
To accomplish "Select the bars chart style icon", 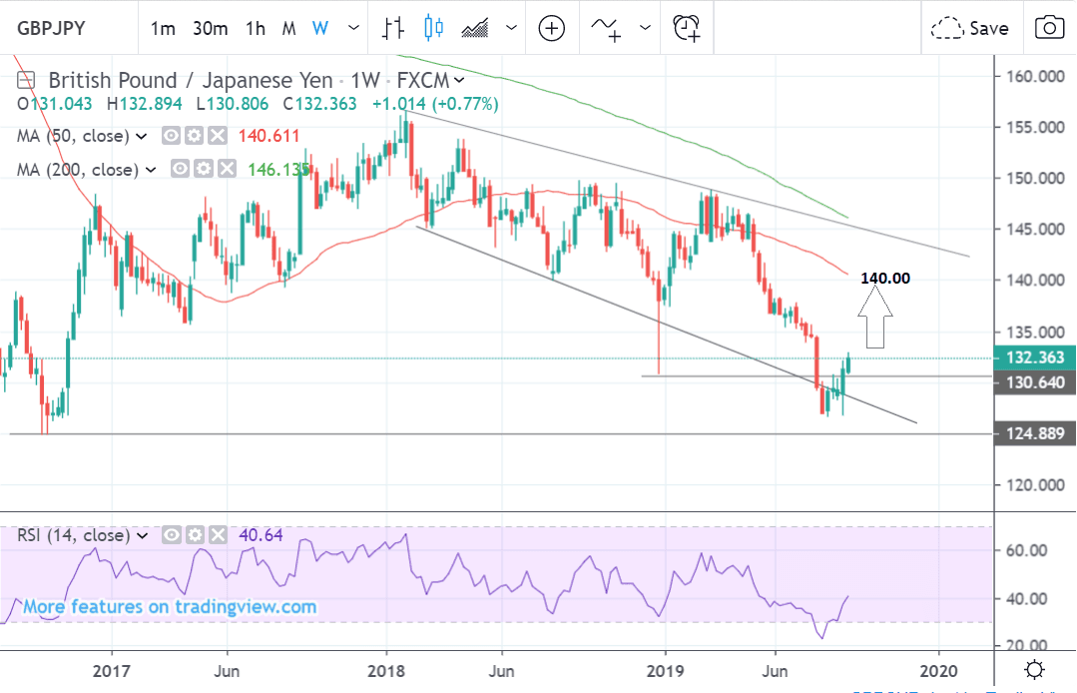I will click(393, 28).
